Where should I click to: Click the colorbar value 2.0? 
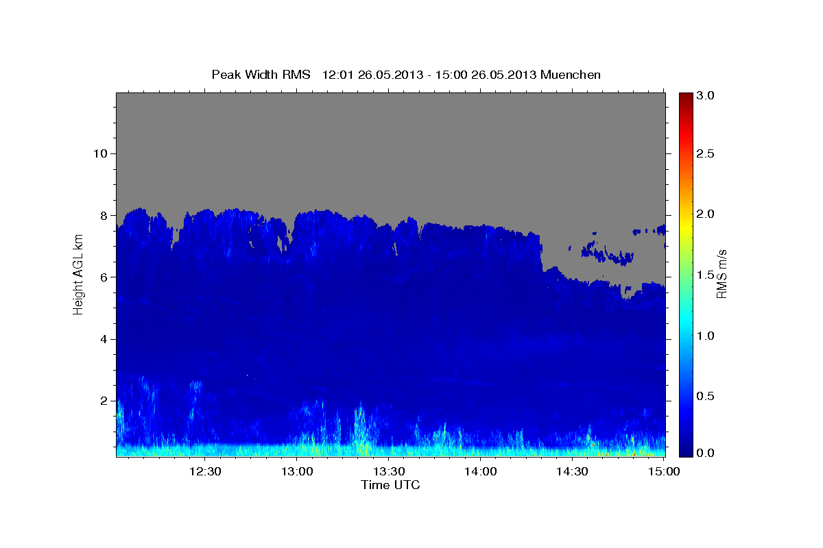pos(707,214)
